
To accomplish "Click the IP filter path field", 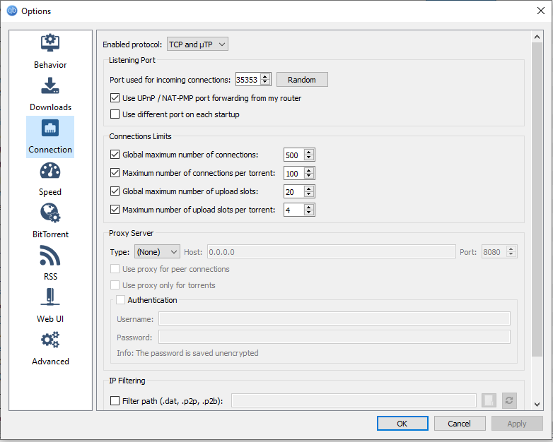I will [x=354, y=401].
